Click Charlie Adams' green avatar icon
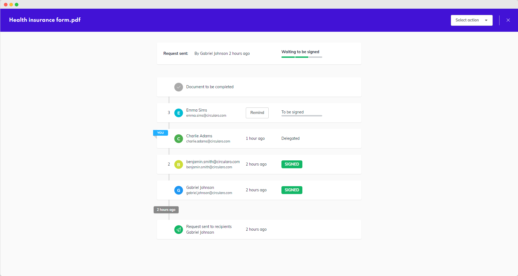This screenshot has height=276, width=518. click(x=178, y=139)
